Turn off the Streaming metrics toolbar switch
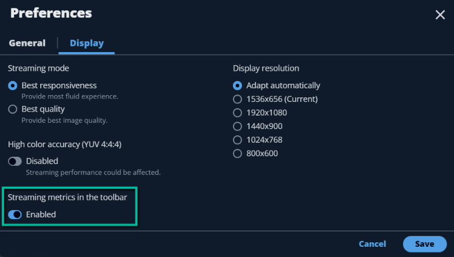Image resolution: width=454 pixels, height=257 pixels. tap(15, 215)
